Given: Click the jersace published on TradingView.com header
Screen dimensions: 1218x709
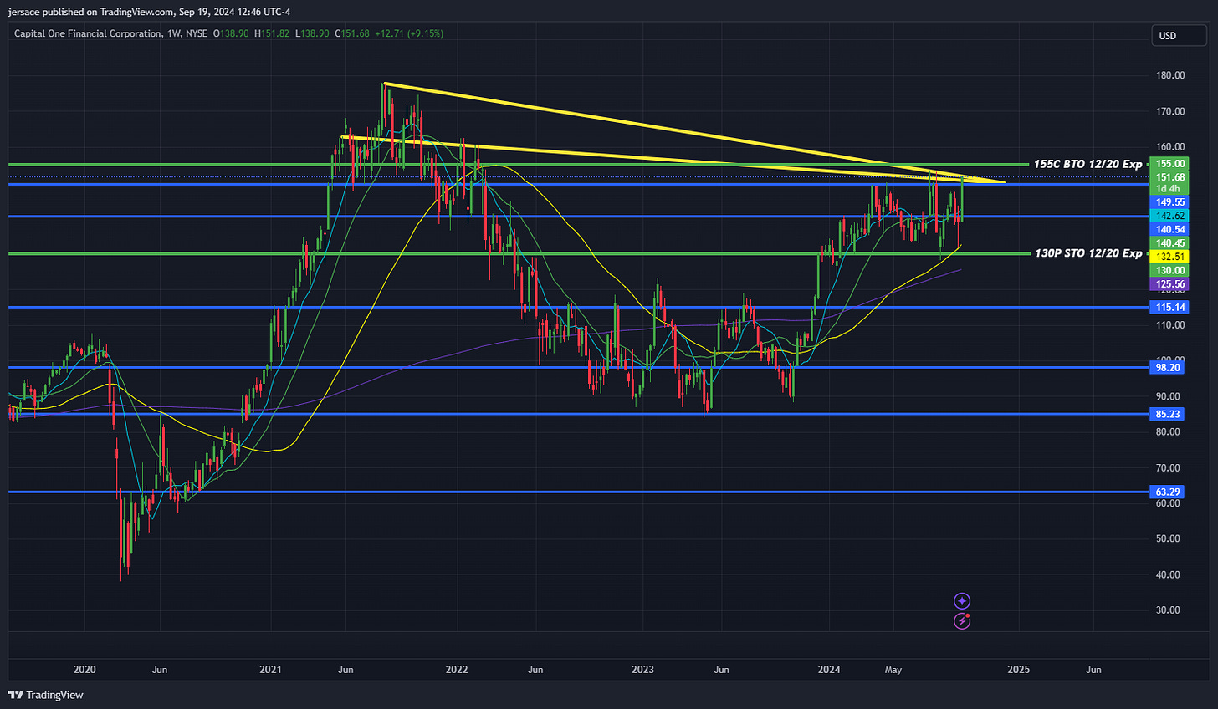Looking at the screenshot, I should 148,12.
